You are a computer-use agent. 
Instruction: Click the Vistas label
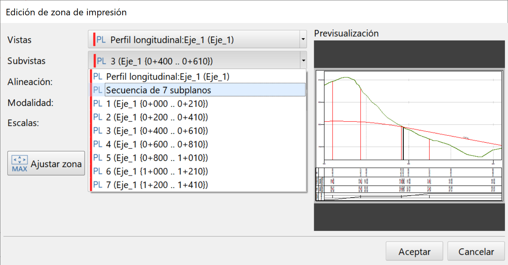pos(20,40)
